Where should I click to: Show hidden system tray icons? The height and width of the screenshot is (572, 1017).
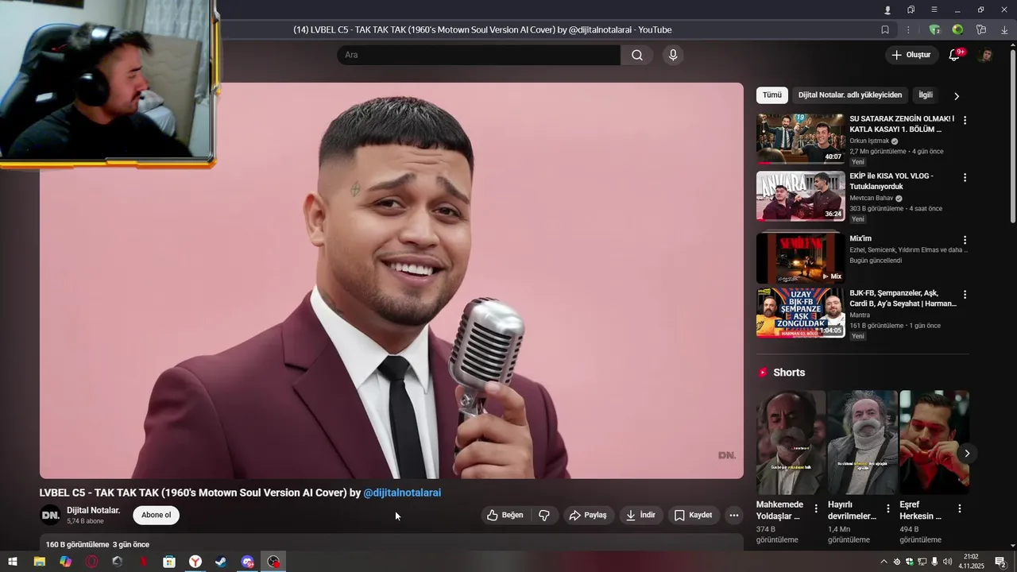click(x=884, y=562)
